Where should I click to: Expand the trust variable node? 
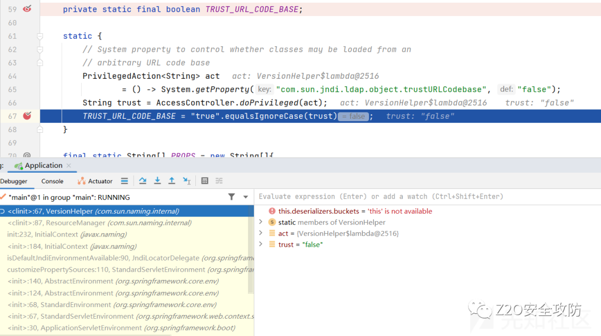tap(260, 244)
